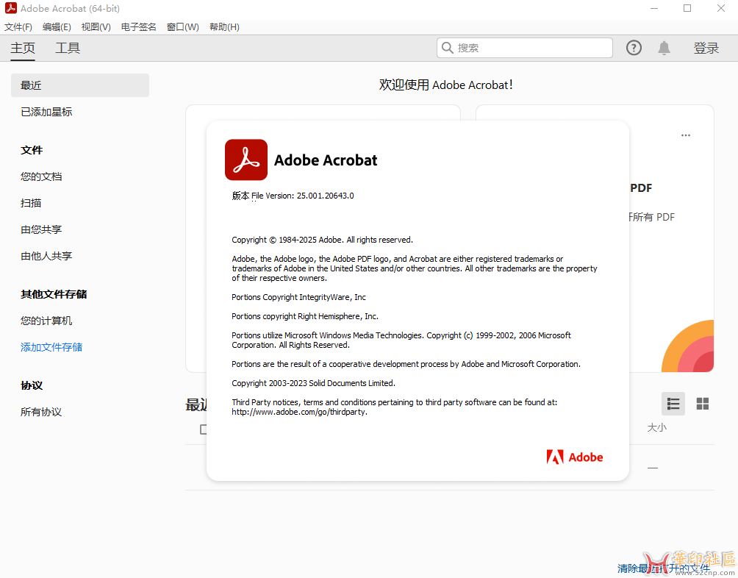The height and width of the screenshot is (578, 738).
Task: Minimize the Acrobat window
Action: pyautogui.click(x=653, y=9)
